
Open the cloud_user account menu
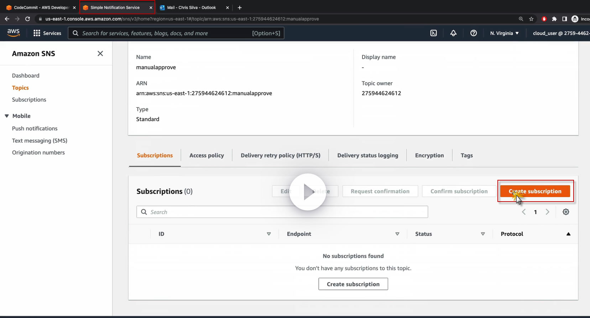coord(561,33)
